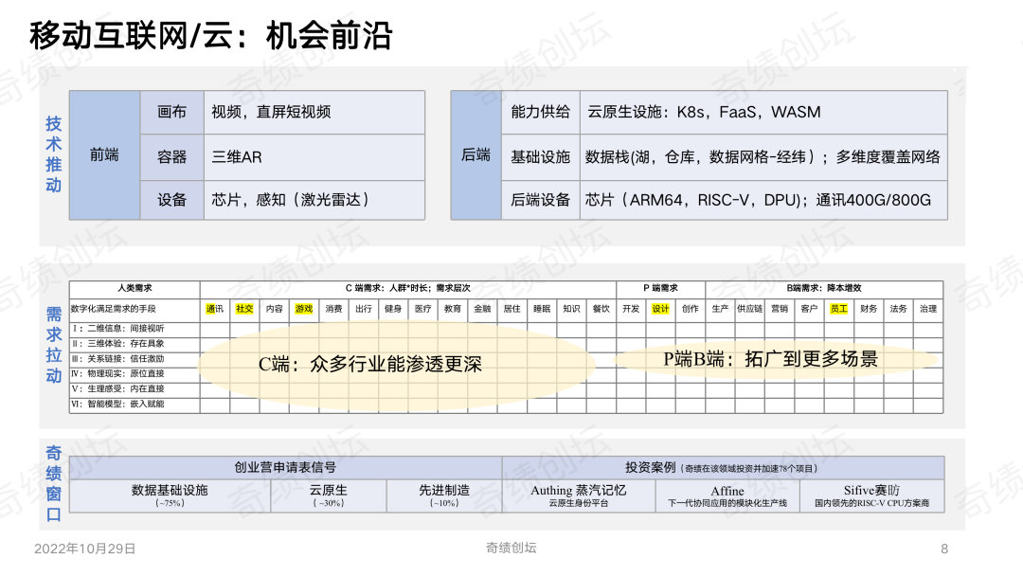Click the 出行 column header
The image size is (1023, 576).
click(364, 309)
